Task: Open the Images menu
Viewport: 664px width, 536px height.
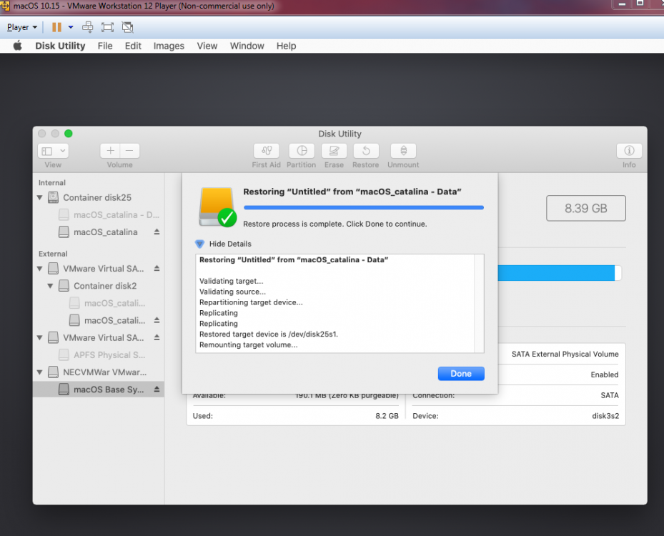Action: [x=169, y=46]
